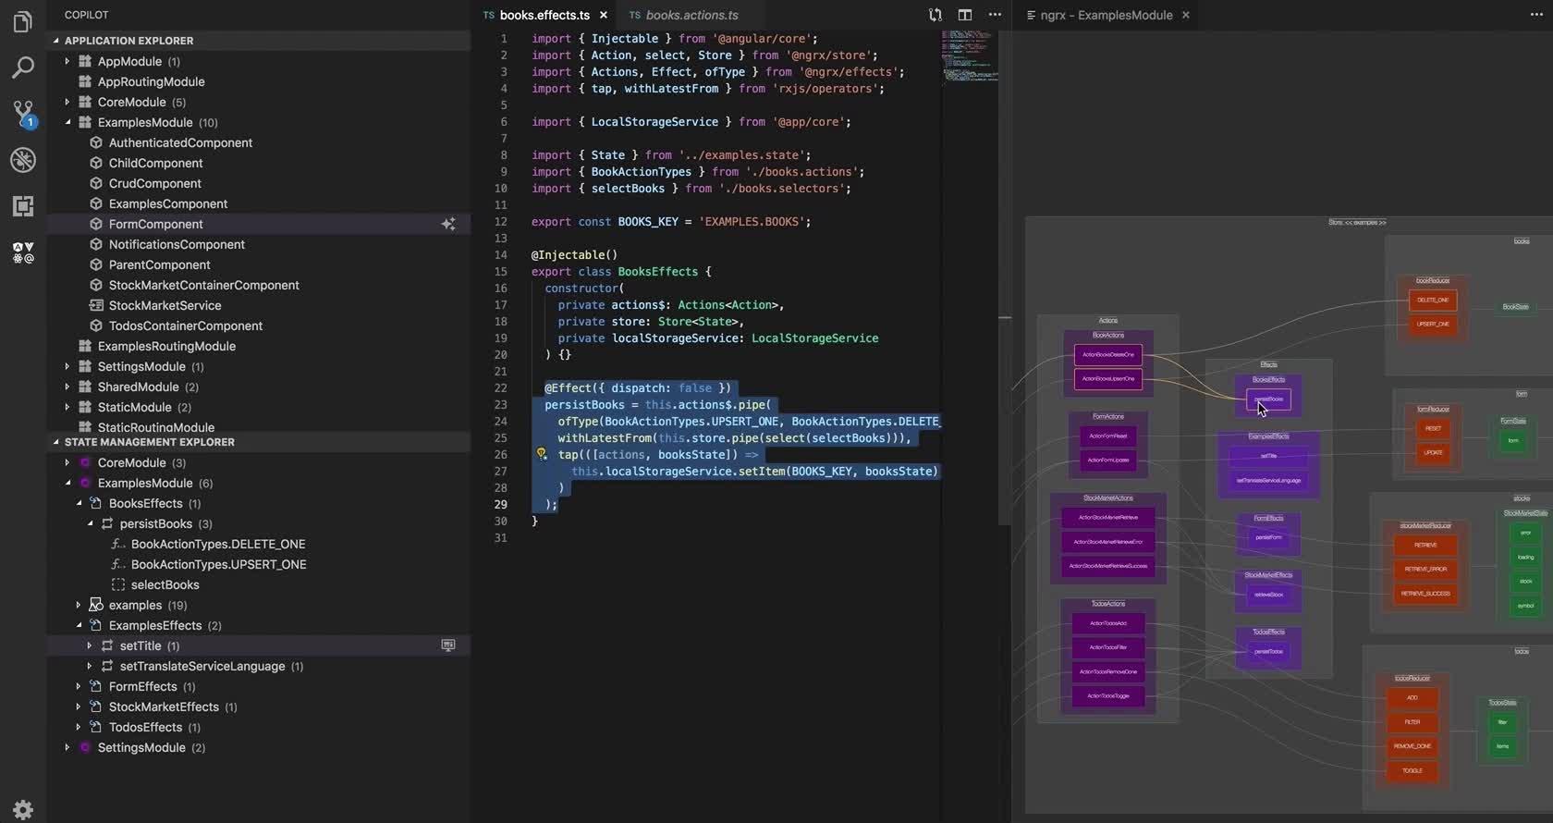
Task: Expand the StockMarketEffects (1) node
Action: pyautogui.click(x=79, y=706)
